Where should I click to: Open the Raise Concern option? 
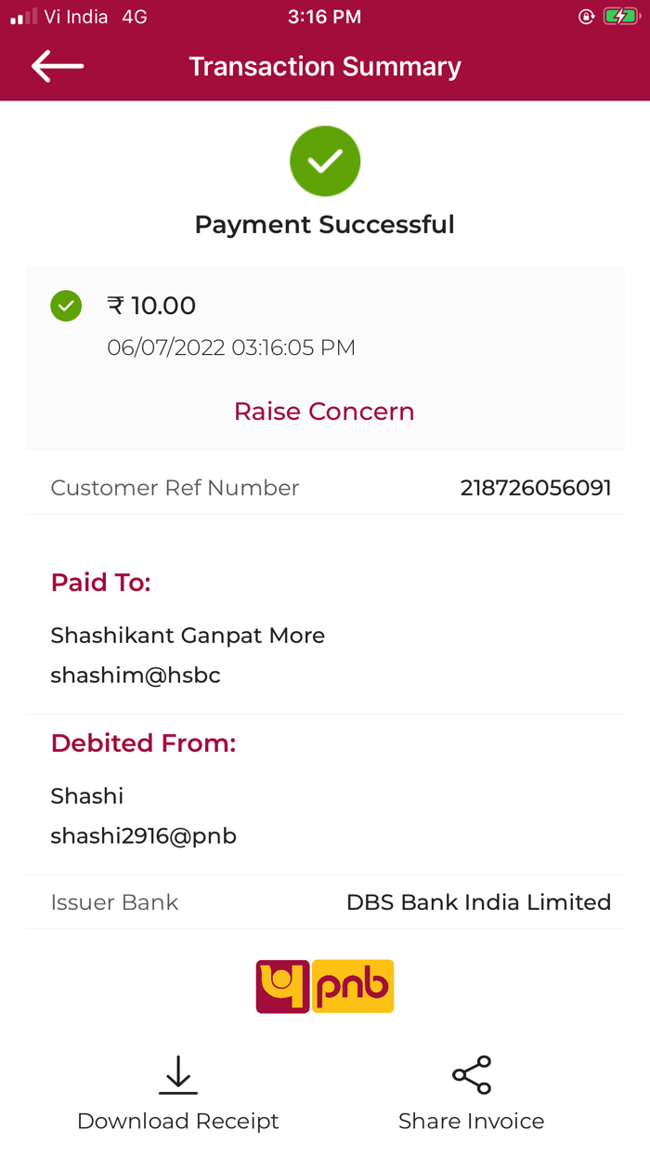point(324,411)
